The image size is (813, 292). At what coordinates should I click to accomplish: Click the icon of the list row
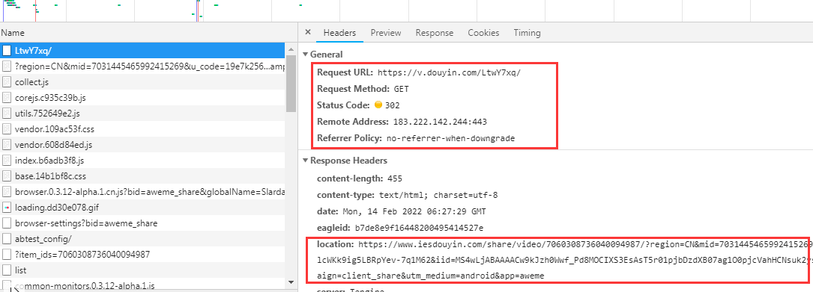coord(7,270)
